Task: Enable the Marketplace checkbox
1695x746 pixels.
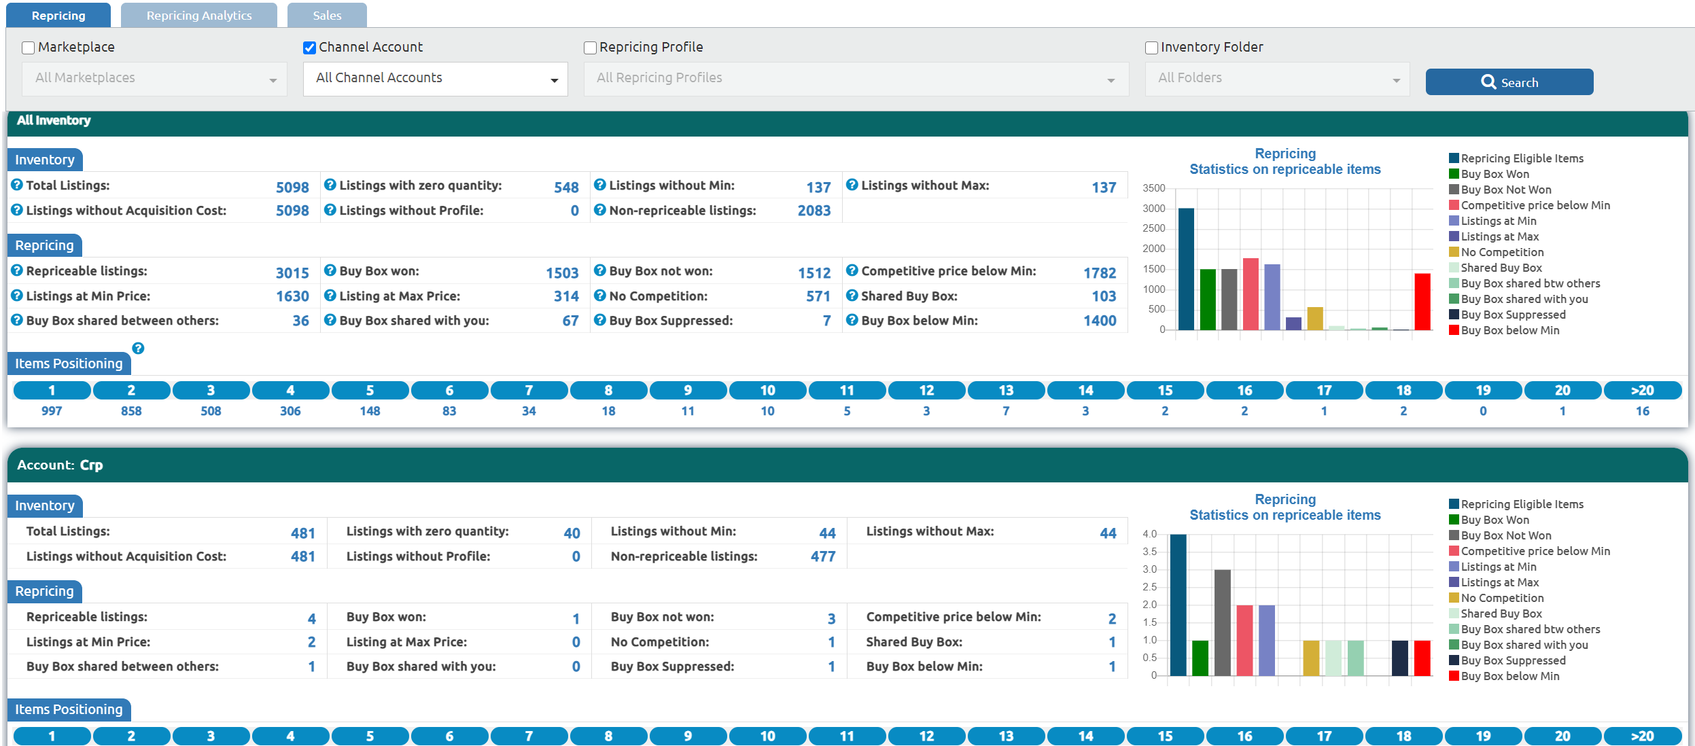Action: [x=29, y=48]
